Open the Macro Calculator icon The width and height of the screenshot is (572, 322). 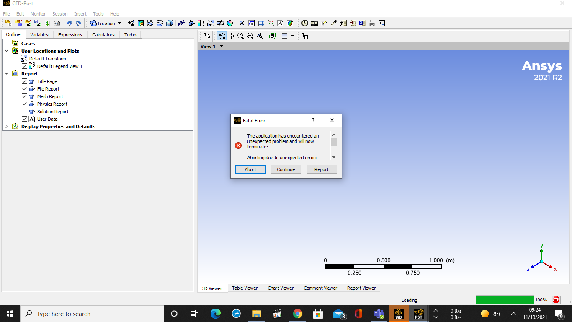point(353,23)
